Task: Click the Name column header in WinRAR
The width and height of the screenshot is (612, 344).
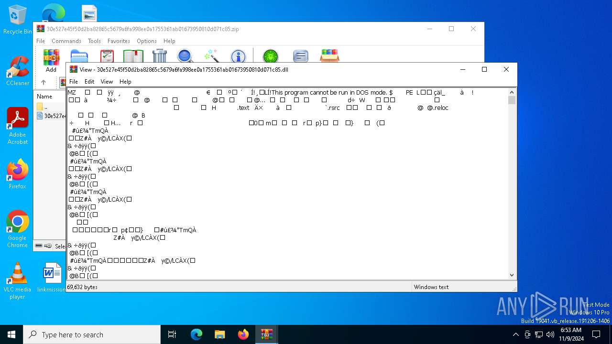Action: click(44, 96)
